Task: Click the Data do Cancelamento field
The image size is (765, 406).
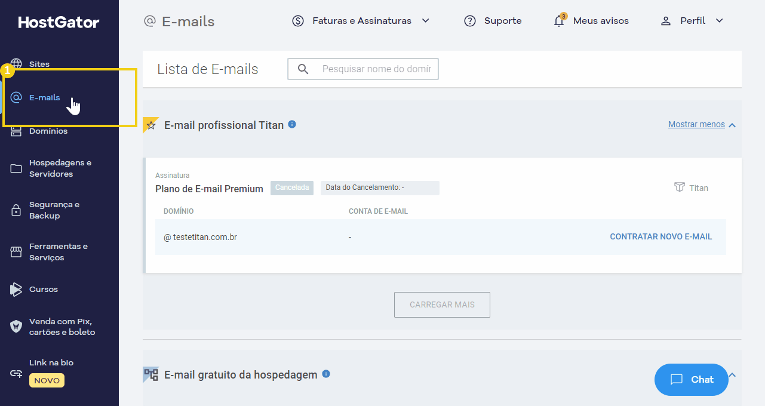Action: tap(380, 188)
